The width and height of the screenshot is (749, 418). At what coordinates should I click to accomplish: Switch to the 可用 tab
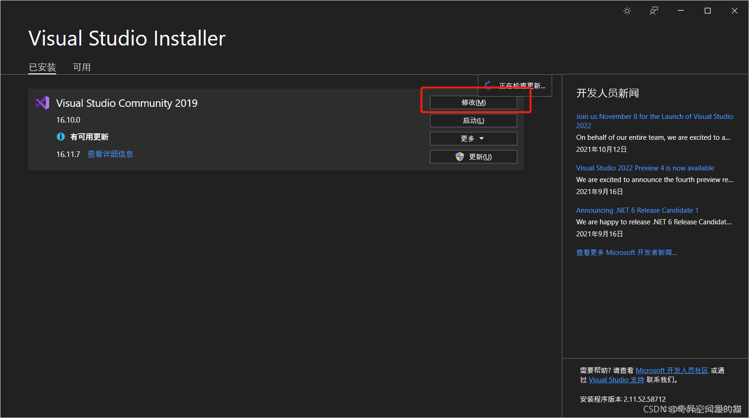click(x=82, y=67)
